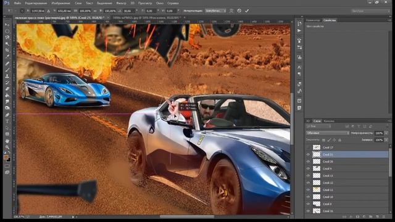Commit the transform with the checkmark
Viewport: 395px width, 222px height.
coord(247,11)
